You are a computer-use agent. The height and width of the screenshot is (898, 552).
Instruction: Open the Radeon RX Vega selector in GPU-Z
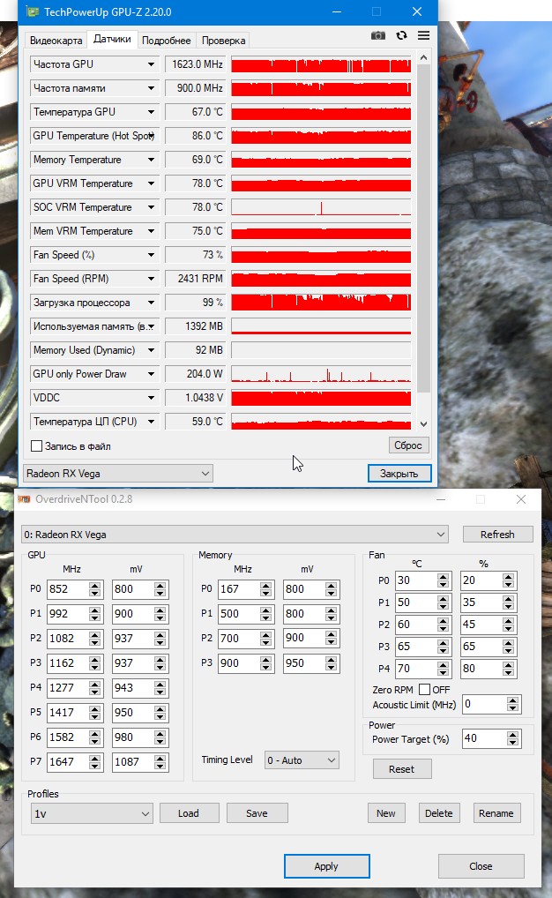[x=118, y=474]
